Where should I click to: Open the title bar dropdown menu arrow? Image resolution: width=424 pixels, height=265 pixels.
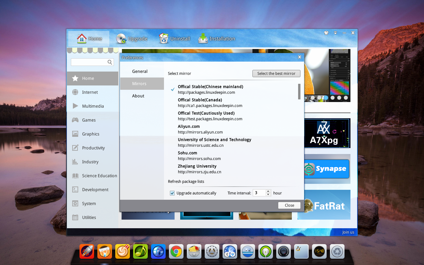coord(335,33)
